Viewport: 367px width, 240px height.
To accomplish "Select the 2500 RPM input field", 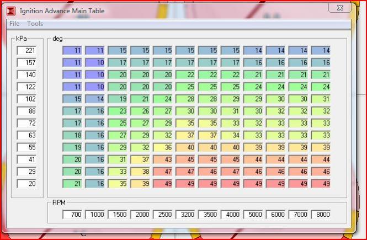I will [162, 214].
